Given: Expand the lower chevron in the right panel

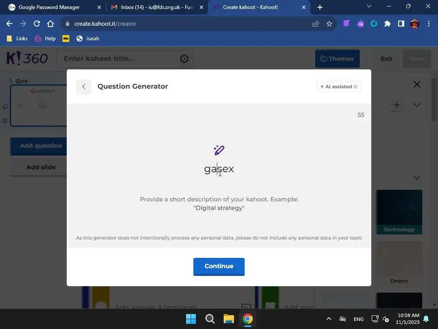Looking at the screenshot, I should click(x=417, y=178).
